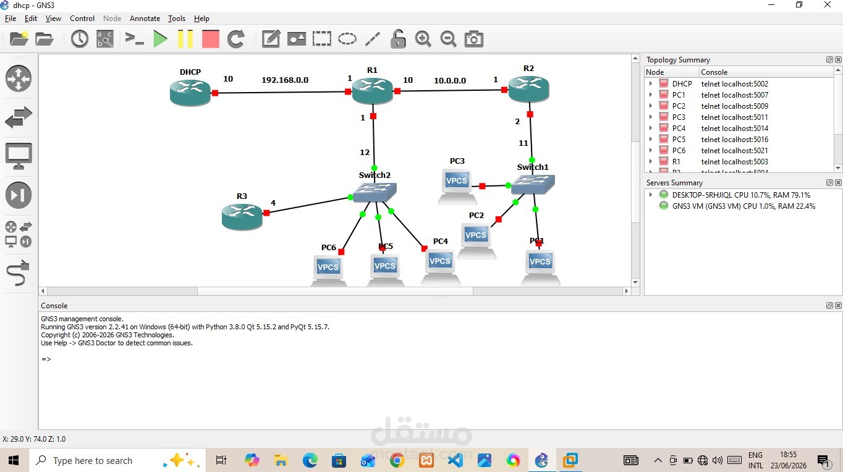Screen dimensions: 843x472
Task: Expand the PC6 node in Topology Summary
Action: (651, 150)
